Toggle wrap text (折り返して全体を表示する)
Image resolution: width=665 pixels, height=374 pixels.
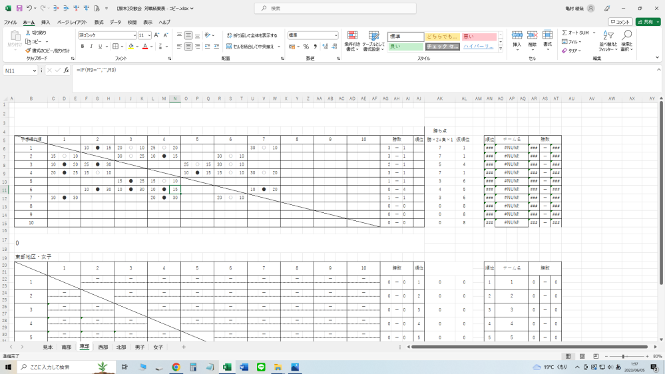(251, 35)
